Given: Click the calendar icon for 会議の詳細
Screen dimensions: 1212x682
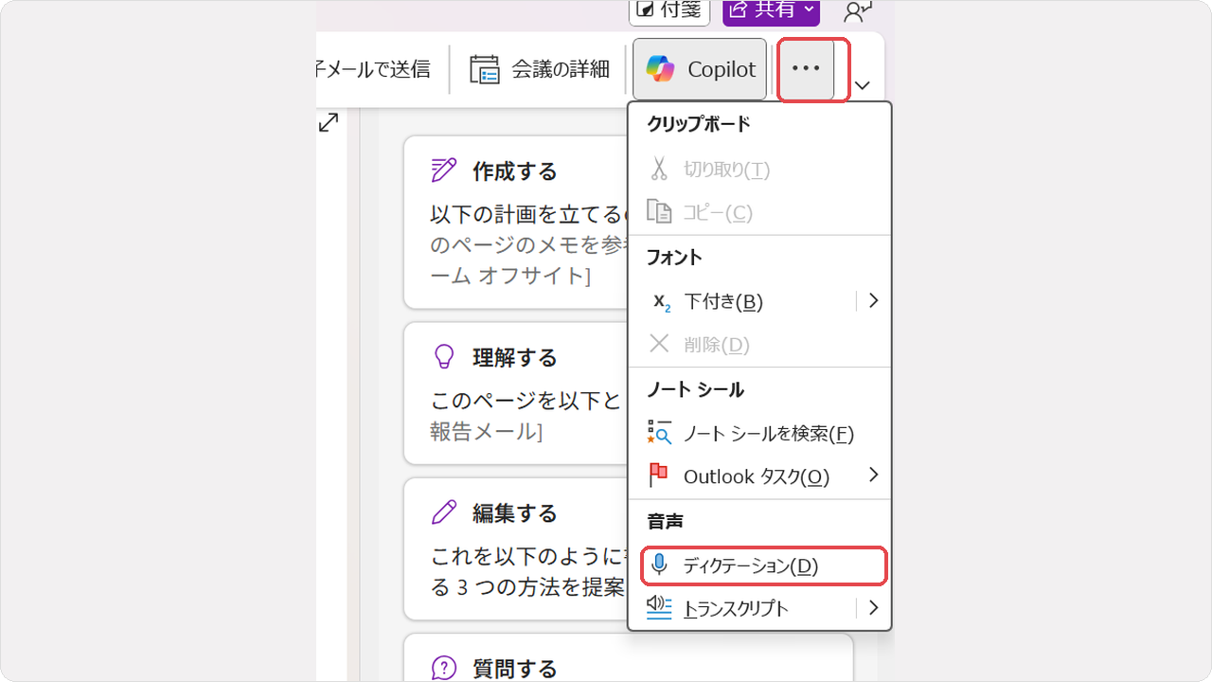Looking at the screenshot, I should point(484,69).
